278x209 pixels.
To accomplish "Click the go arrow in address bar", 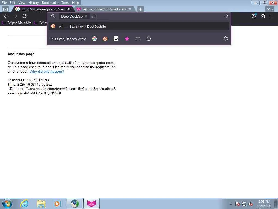I will (x=226, y=16).
